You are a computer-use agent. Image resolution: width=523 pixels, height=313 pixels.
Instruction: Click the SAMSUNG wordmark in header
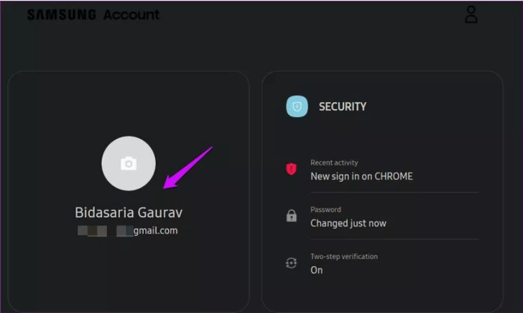click(x=62, y=15)
